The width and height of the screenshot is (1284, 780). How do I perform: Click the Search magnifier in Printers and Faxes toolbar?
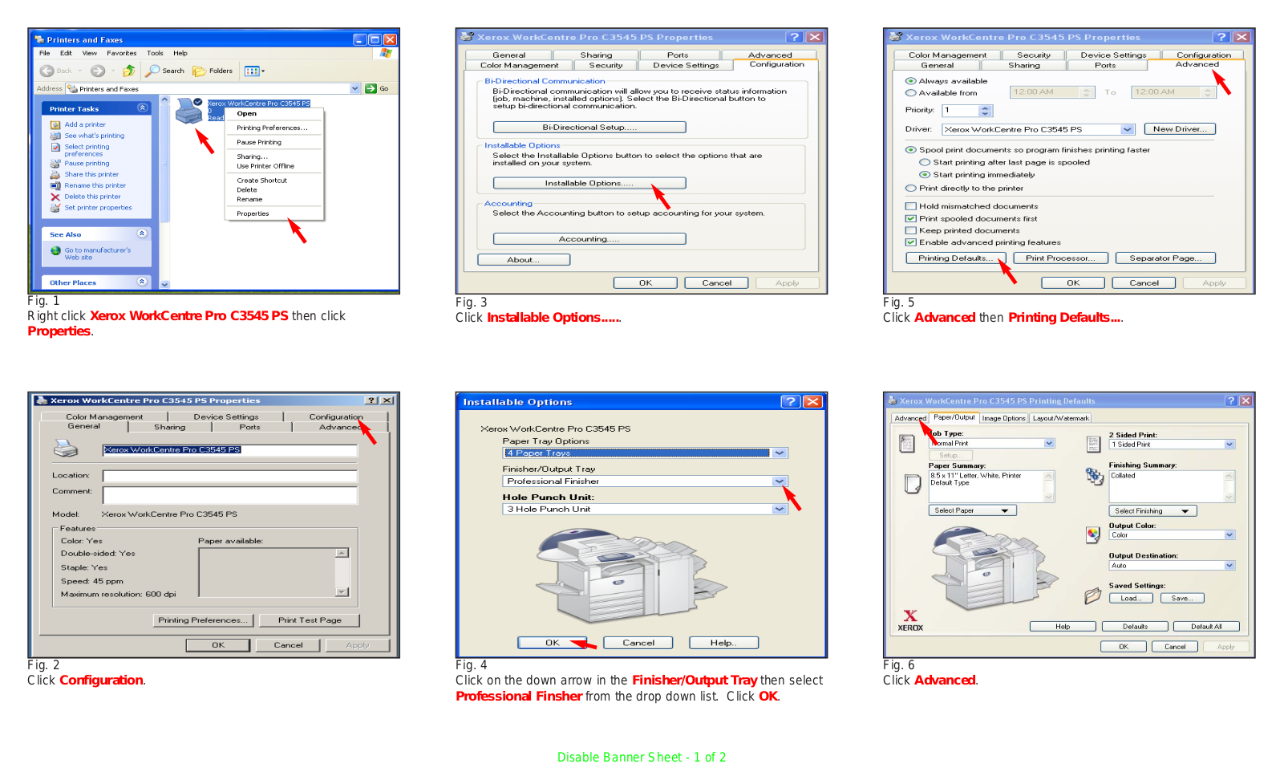coord(152,71)
